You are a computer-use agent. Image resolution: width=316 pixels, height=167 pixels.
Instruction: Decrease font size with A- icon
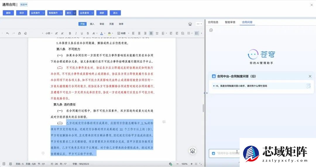(63, 33)
